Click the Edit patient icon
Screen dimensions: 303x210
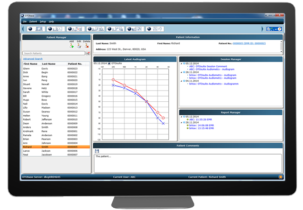(x=79, y=46)
